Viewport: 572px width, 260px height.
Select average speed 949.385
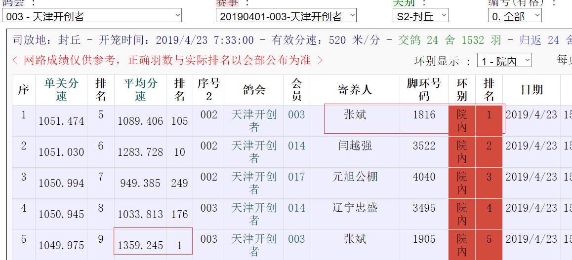pyautogui.click(x=140, y=183)
